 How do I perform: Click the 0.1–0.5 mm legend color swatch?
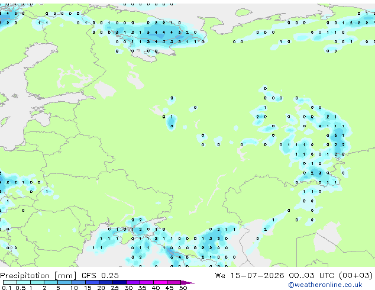point(10,282)
